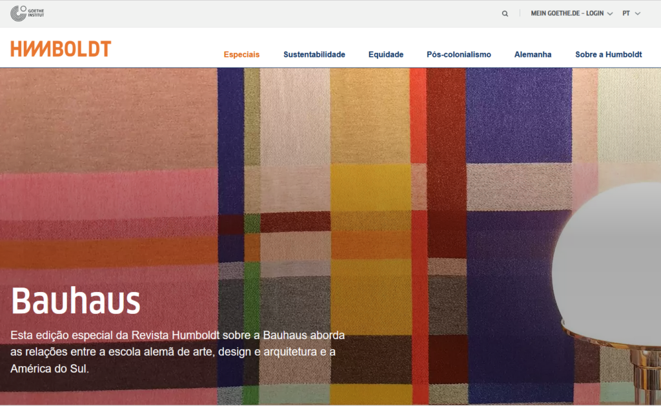Navigate to the Alemanha section
The width and height of the screenshot is (661, 406).
[x=533, y=54]
